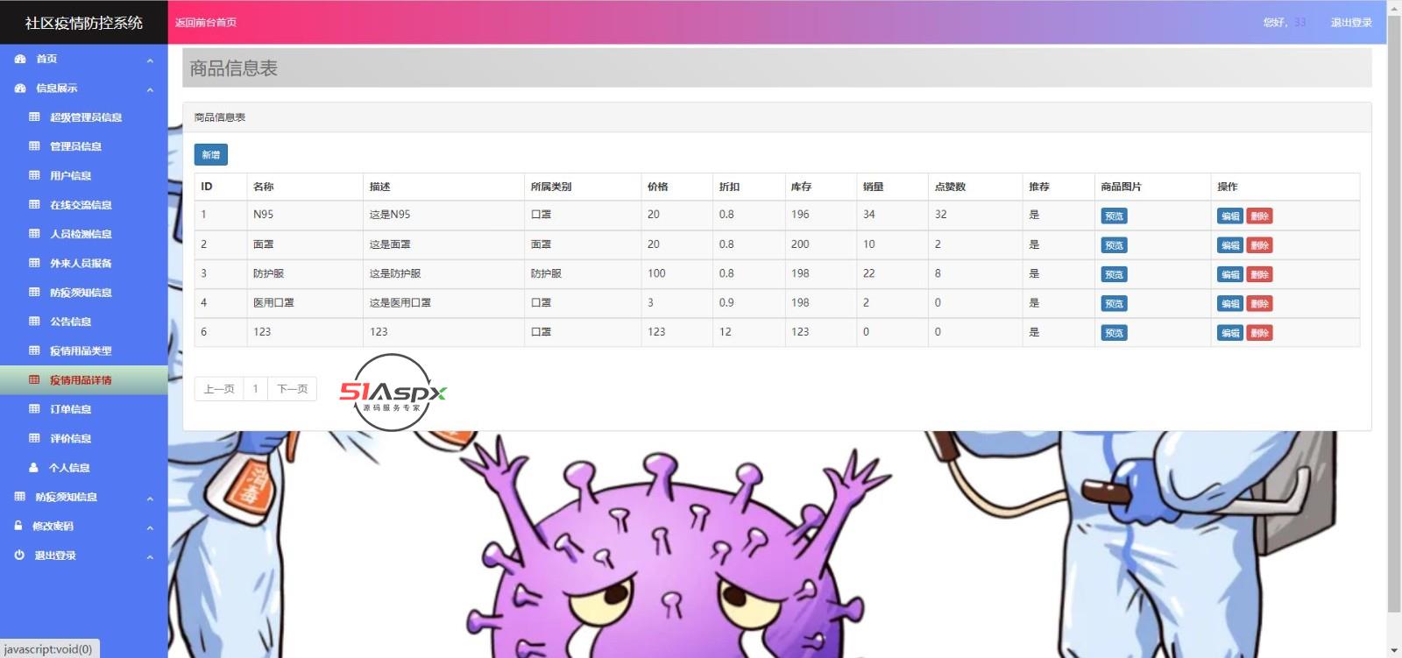This screenshot has height=658, width=1402.
Task: Click the scrollbar down arrow
Action: tap(1394, 650)
